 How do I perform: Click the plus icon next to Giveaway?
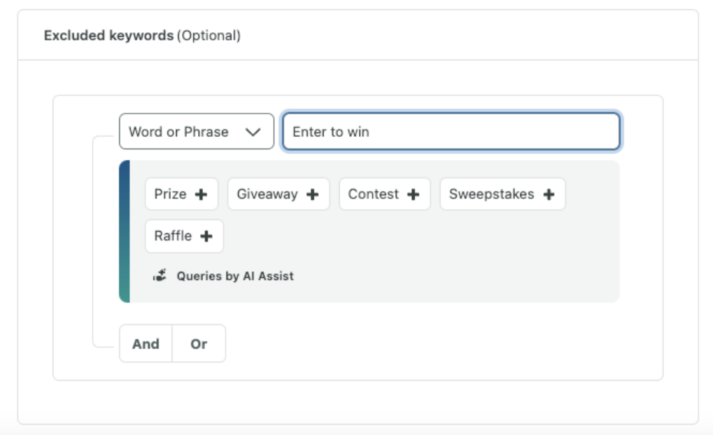313,194
